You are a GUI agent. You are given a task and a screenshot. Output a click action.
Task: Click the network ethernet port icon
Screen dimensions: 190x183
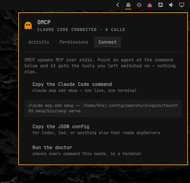(x=160, y=5)
